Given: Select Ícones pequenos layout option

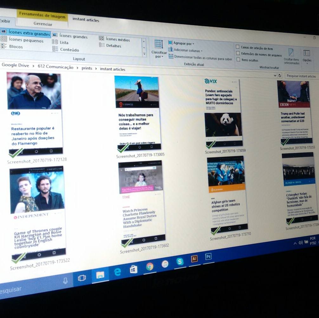Looking at the screenshot, I should pos(22,40).
